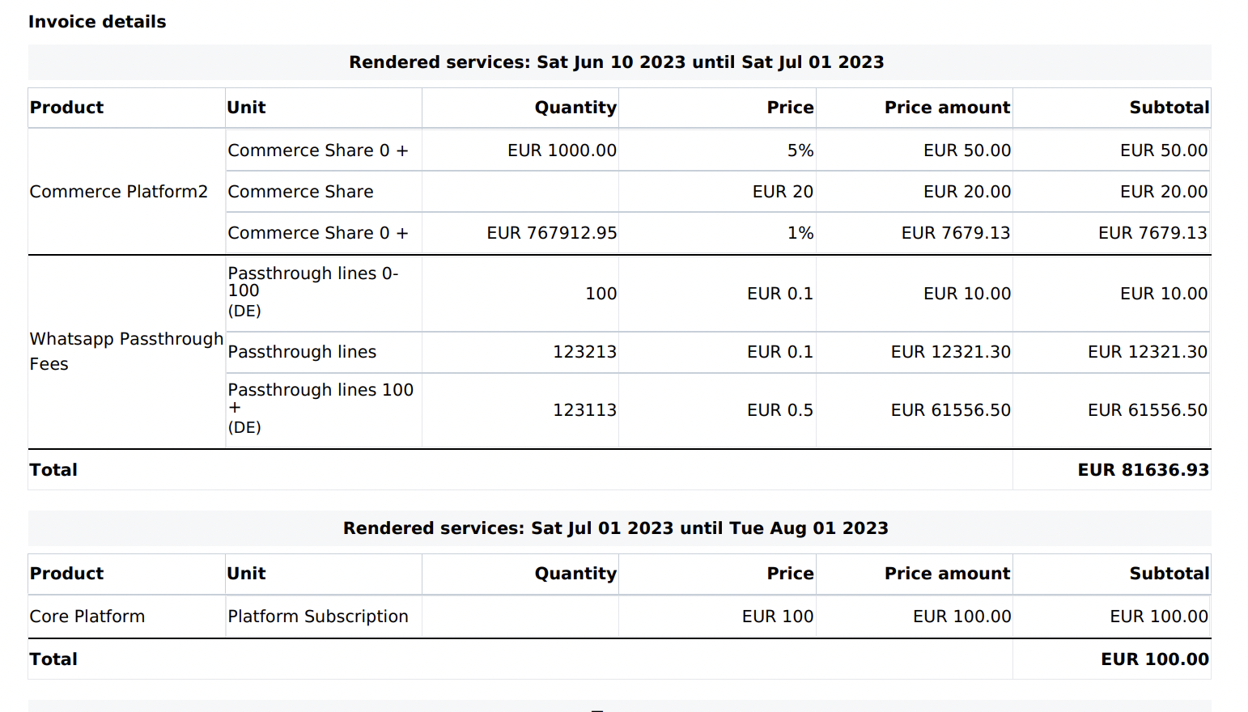Click the EUR 7679.13 value in Subtotal column
1248x712 pixels.
click(1152, 233)
